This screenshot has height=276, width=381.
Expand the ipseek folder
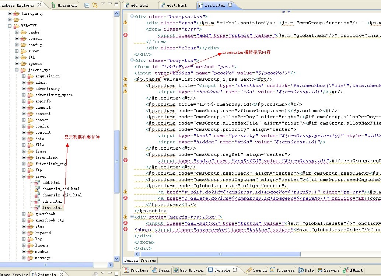click(17, 63)
